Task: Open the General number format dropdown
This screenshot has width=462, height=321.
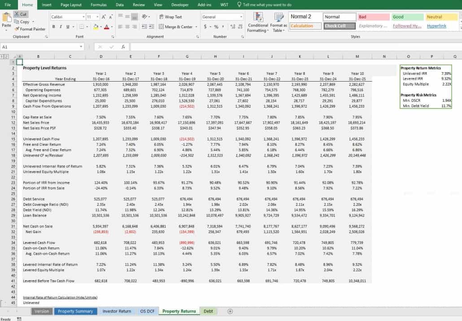Action: (x=241, y=17)
